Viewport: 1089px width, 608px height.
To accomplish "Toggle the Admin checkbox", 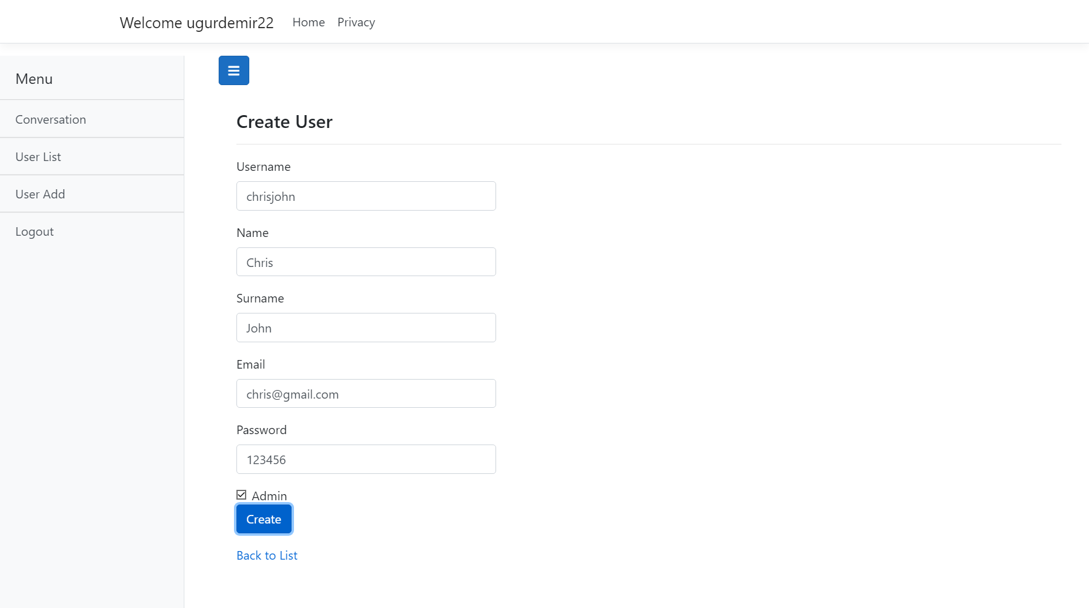I will (x=241, y=494).
